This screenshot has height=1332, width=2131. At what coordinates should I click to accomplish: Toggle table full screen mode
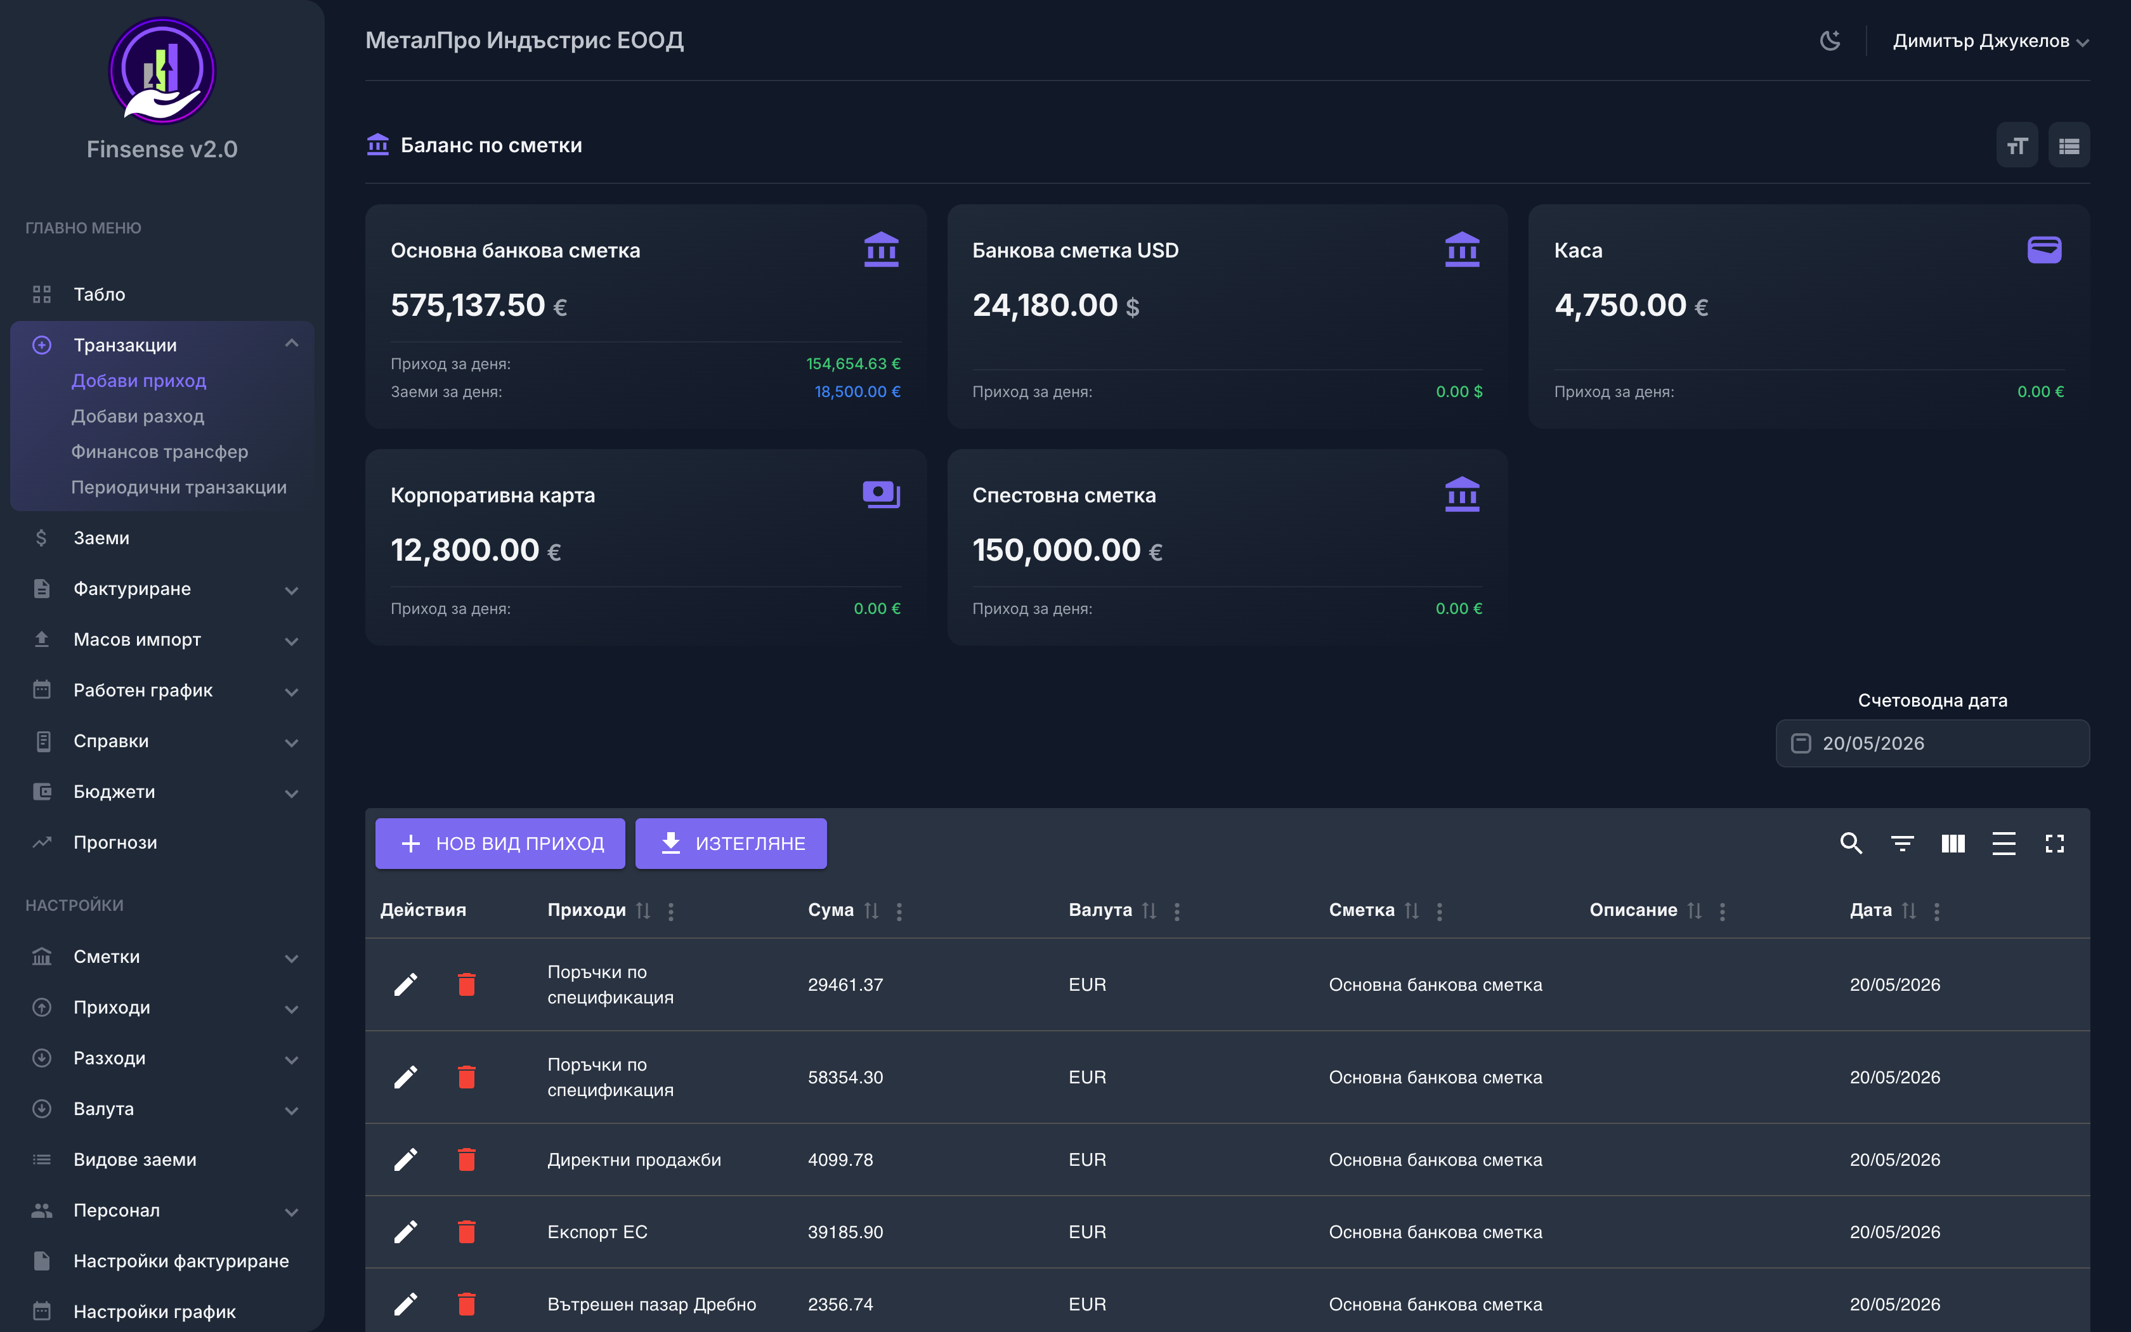(2054, 843)
